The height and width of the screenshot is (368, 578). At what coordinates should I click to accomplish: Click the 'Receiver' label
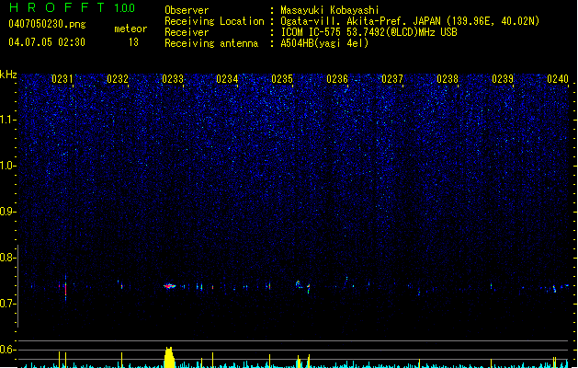point(187,32)
